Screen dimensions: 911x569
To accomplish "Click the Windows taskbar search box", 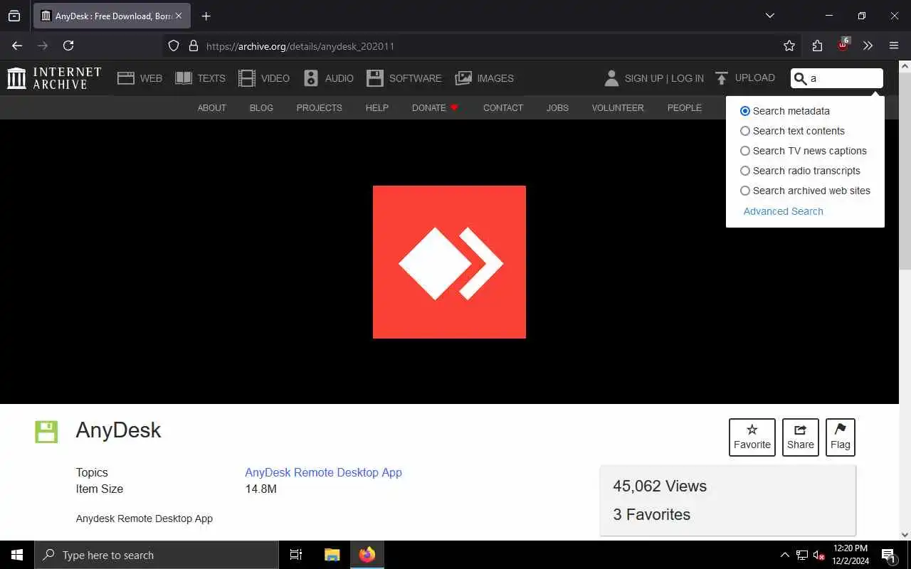I will pos(157,555).
